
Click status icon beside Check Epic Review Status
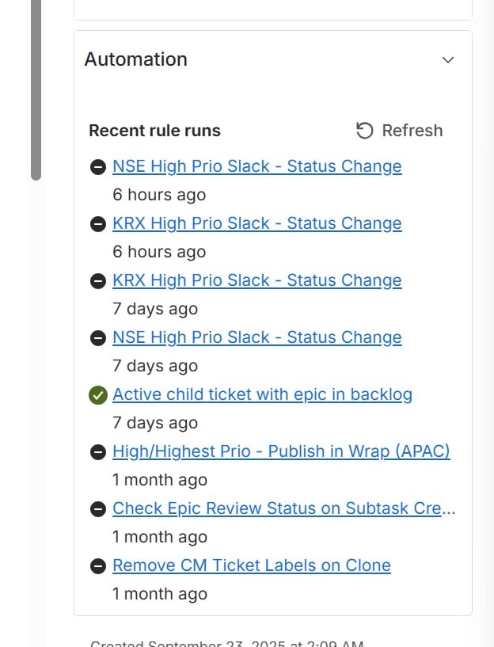97,509
